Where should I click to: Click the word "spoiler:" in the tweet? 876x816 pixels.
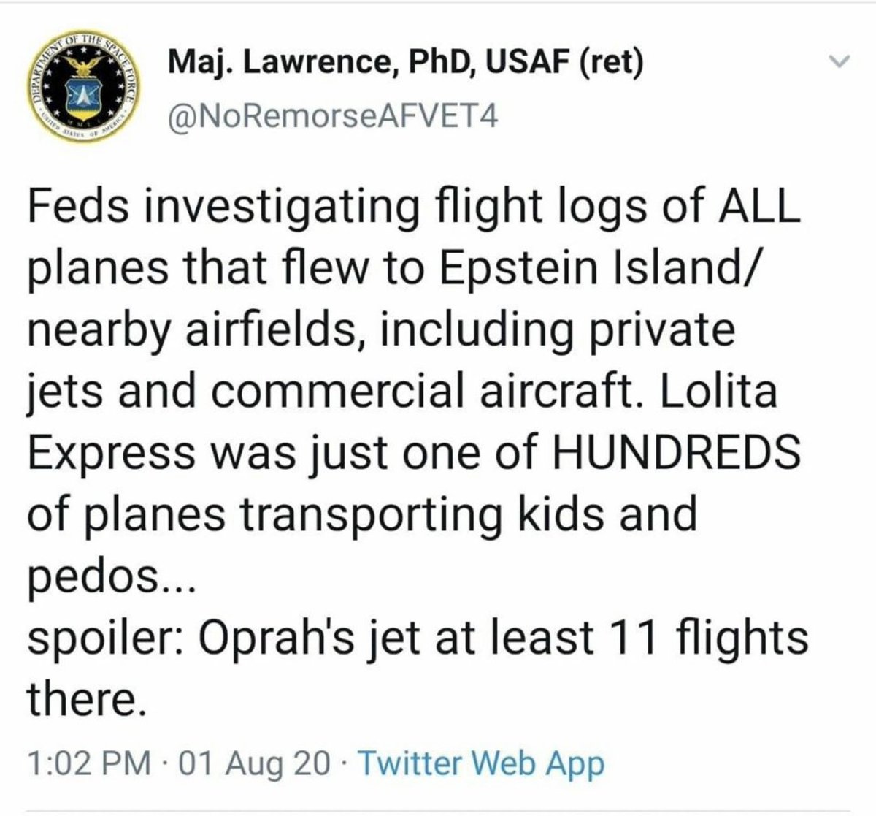109,638
